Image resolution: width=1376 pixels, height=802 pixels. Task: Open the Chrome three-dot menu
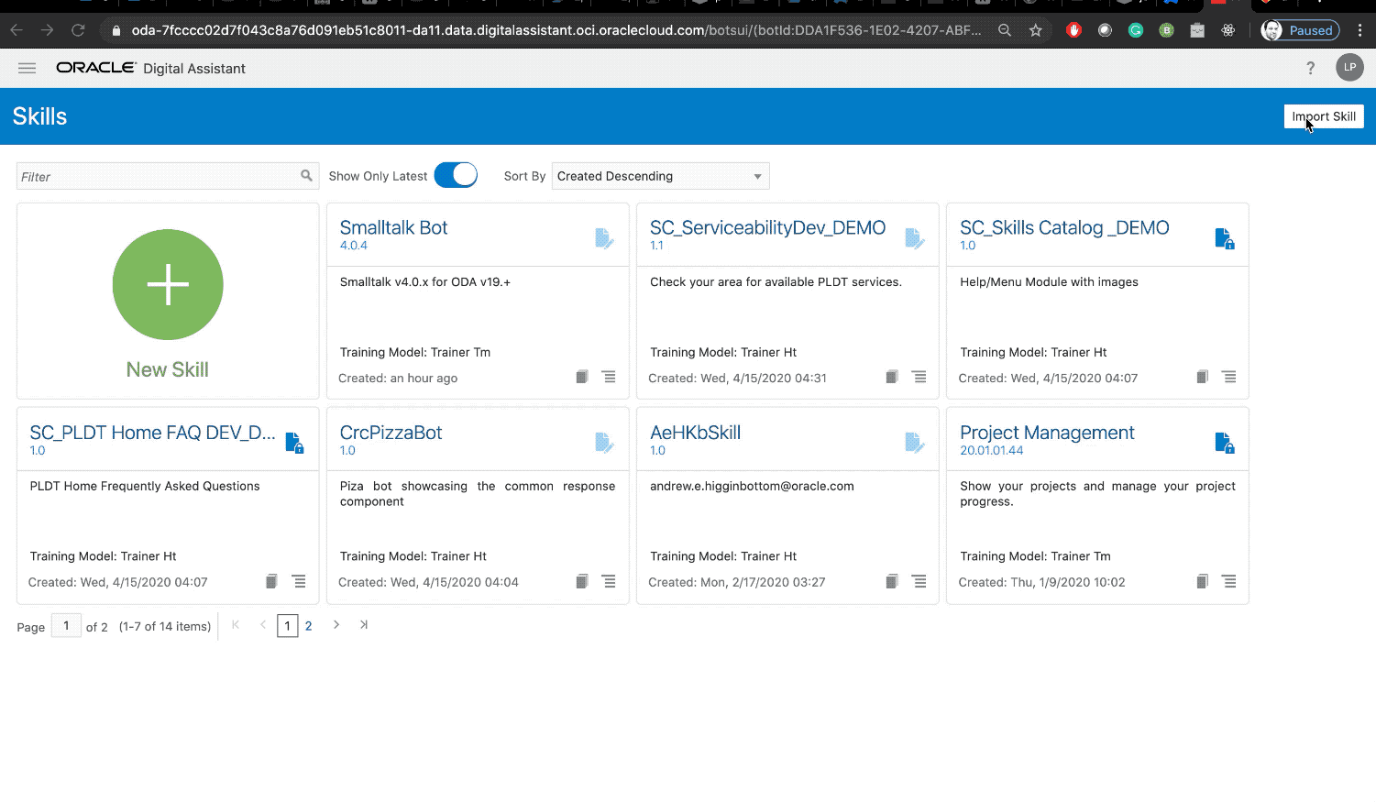click(1359, 30)
